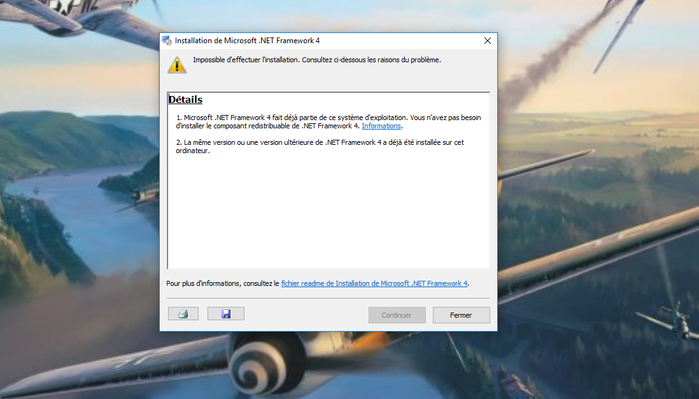
Task: Click the yellow warning triangle icon
Action: point(177,65)
